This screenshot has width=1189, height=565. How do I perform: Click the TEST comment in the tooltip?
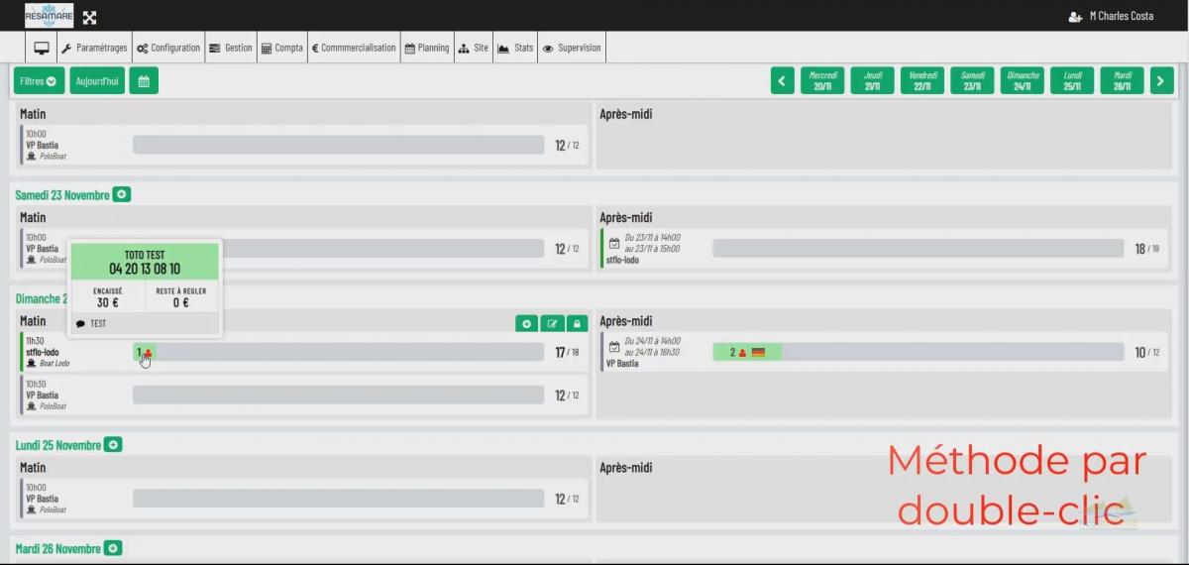[98, 323]
